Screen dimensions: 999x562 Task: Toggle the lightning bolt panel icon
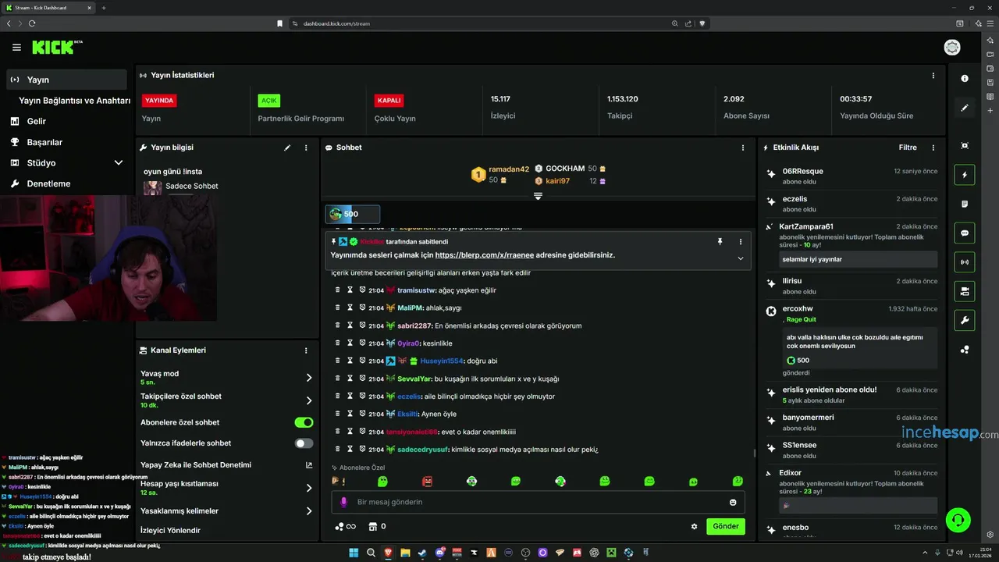(x=965, y=175)
